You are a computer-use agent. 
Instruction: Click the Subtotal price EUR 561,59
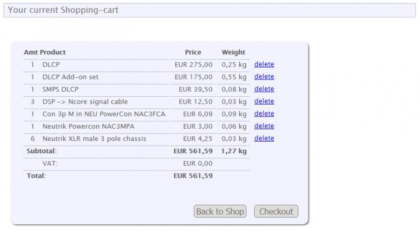click(x=193, y=151)
